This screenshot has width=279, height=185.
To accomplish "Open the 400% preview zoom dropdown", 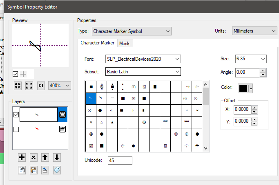I will (59, 86).
